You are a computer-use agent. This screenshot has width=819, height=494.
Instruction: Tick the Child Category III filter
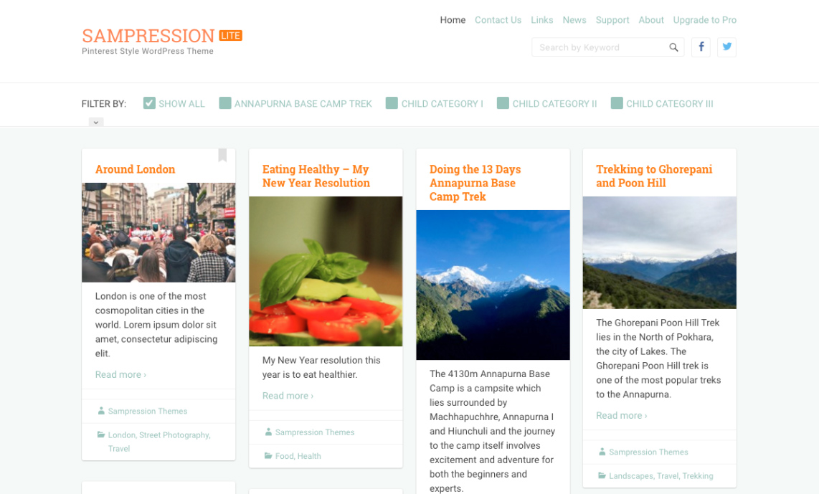pyautogui.click(x=617, y=103)
